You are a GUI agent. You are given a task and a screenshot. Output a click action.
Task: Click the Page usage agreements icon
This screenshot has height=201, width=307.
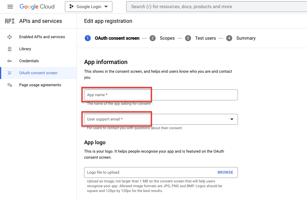coord(10,85)
